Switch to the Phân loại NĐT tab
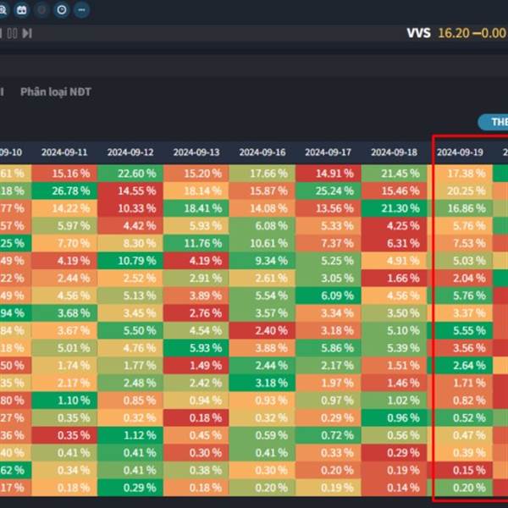 pyautogui.click(x=56, y=91)
